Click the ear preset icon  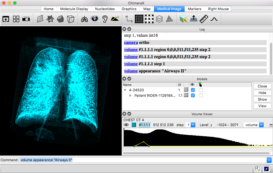[105, 19]
